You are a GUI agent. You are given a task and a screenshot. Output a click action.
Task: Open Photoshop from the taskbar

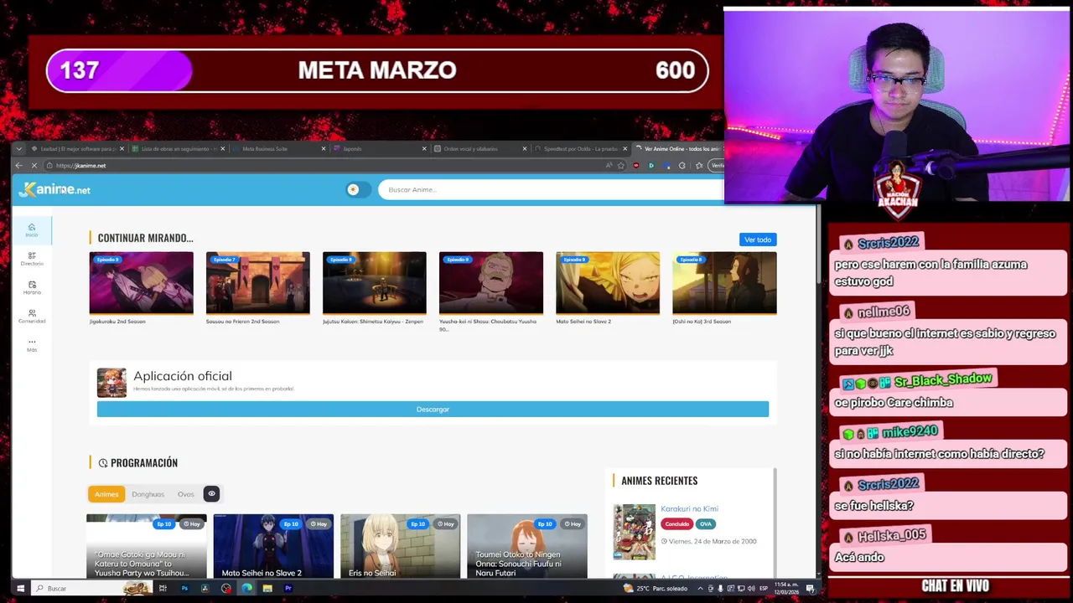coord(184,589)
